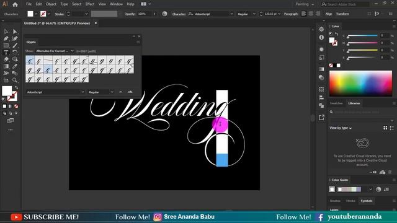This screenshot has height=223, width=397.
Task: Select the Type tool
Action: click(6, 52)
